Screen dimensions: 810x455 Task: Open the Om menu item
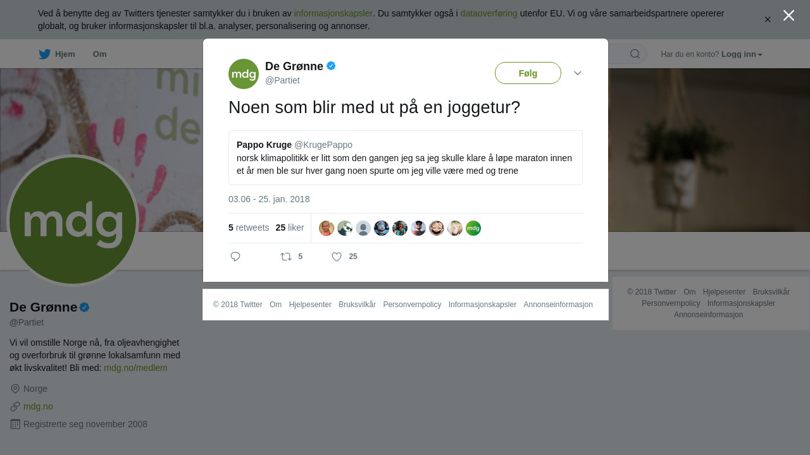tap(99, 54)
